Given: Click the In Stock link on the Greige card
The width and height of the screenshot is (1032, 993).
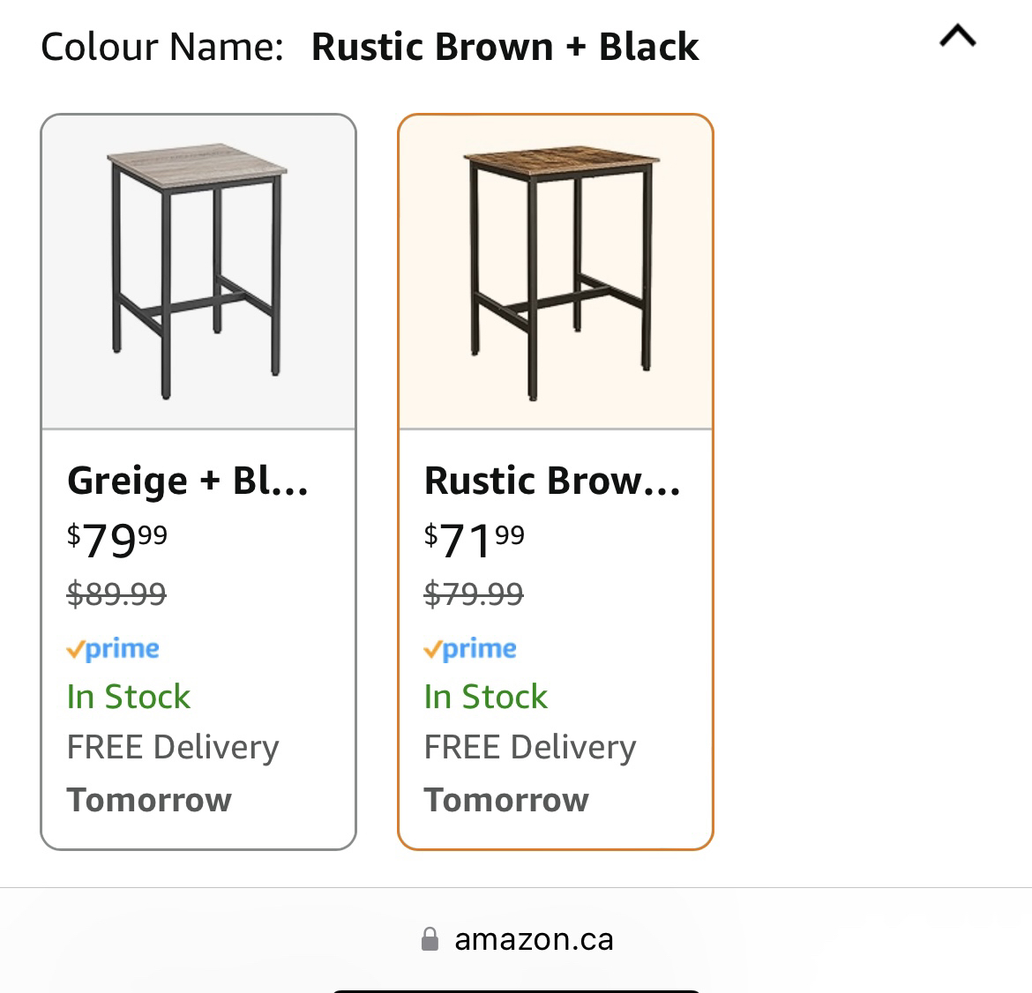Looking at the screenshot, I should click(128, 696).
